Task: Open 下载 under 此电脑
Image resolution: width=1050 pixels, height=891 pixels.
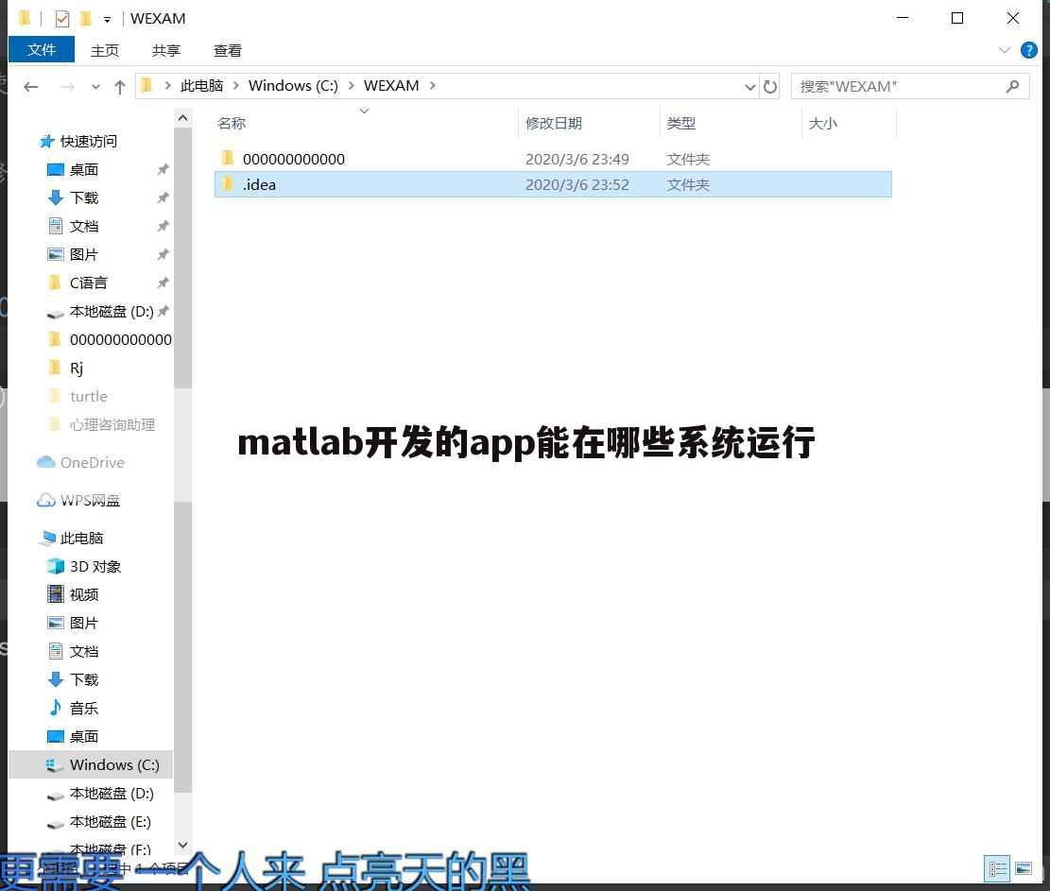Action: [84, 680]
